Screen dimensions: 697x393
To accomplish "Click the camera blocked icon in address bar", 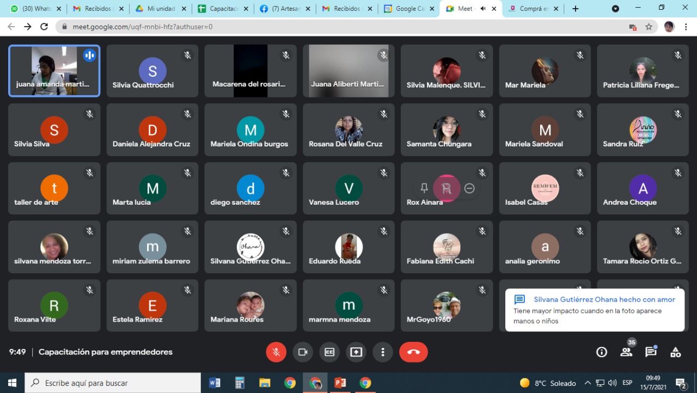I will 633,27.
